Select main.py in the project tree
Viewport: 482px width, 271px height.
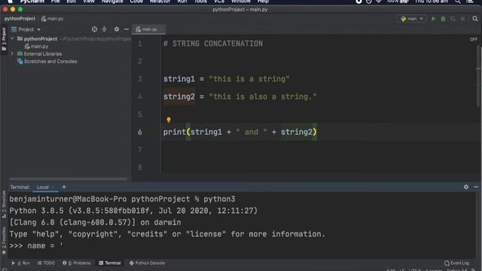coord(37,47)
